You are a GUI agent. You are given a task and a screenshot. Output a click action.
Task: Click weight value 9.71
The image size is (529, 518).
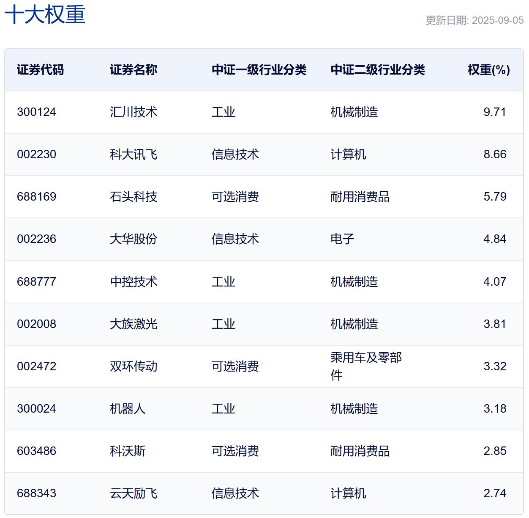(x=495, y=112)
